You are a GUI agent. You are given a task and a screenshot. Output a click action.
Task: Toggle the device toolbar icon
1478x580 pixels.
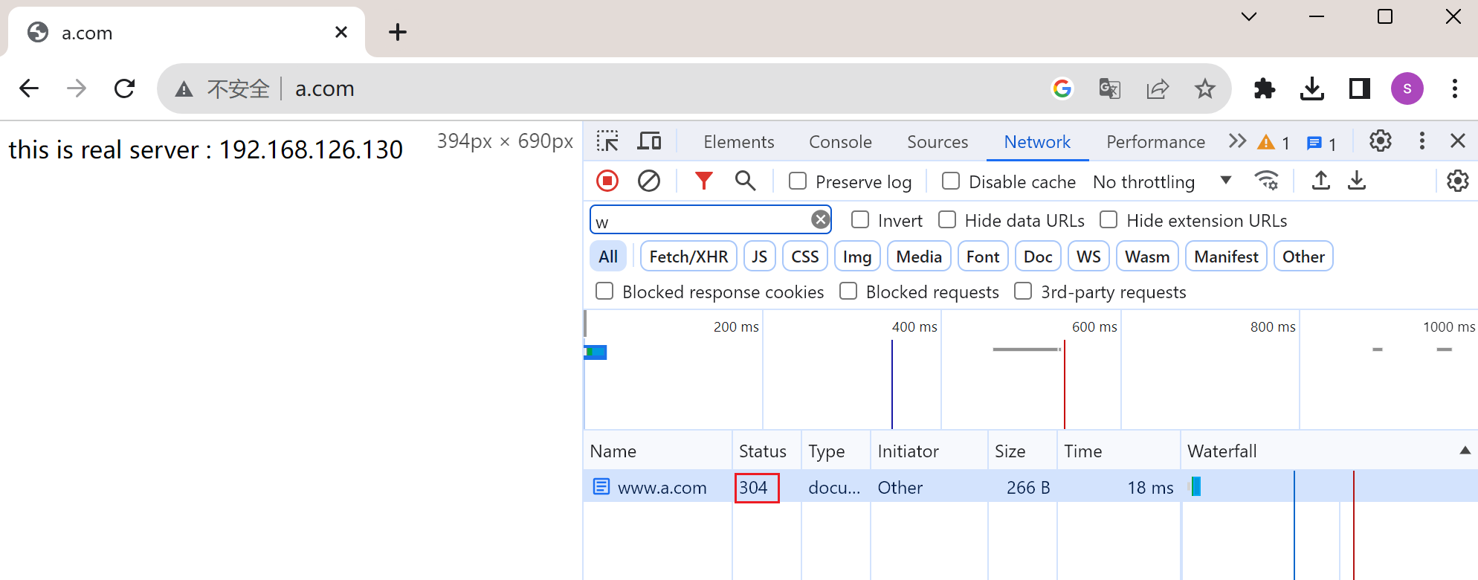649,141
